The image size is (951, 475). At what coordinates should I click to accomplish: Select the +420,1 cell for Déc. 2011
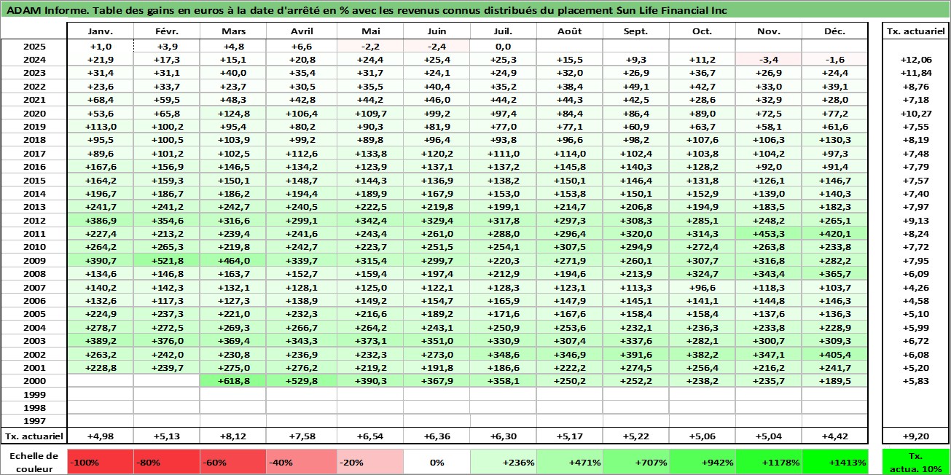(x=835, y=233)
